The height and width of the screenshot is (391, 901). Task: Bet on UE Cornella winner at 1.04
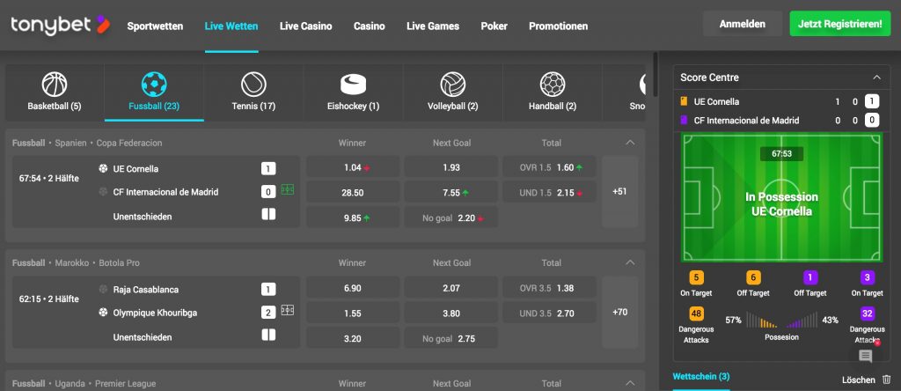353,167
